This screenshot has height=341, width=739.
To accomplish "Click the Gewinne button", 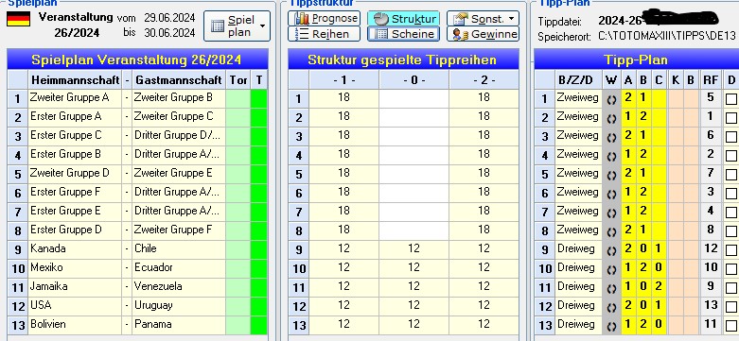I will [483, 34].
